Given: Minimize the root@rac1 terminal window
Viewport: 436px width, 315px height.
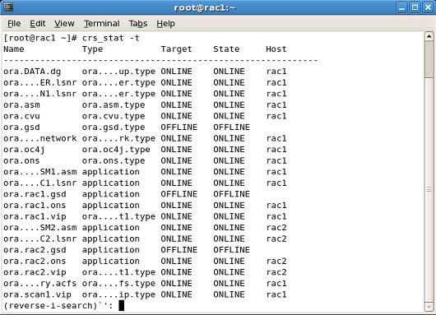Looking at the screenshot, I should tap(401, 7).
